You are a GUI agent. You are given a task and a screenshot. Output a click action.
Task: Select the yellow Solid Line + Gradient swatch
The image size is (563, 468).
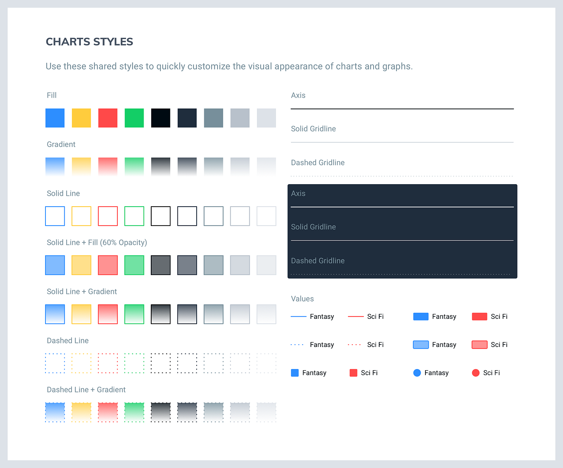81,314
